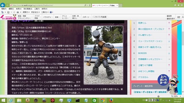The width and height of the screenshot is (184, 103).
Task: Open the 工具(O) command bar dropdown
Action: pos(45,12)
